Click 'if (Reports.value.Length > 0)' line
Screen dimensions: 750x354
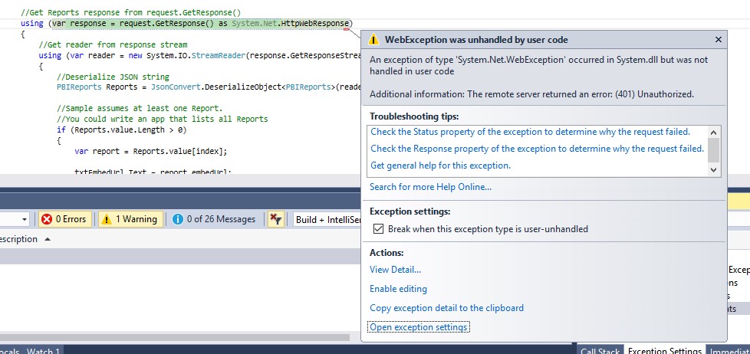[x=121, y=129]
